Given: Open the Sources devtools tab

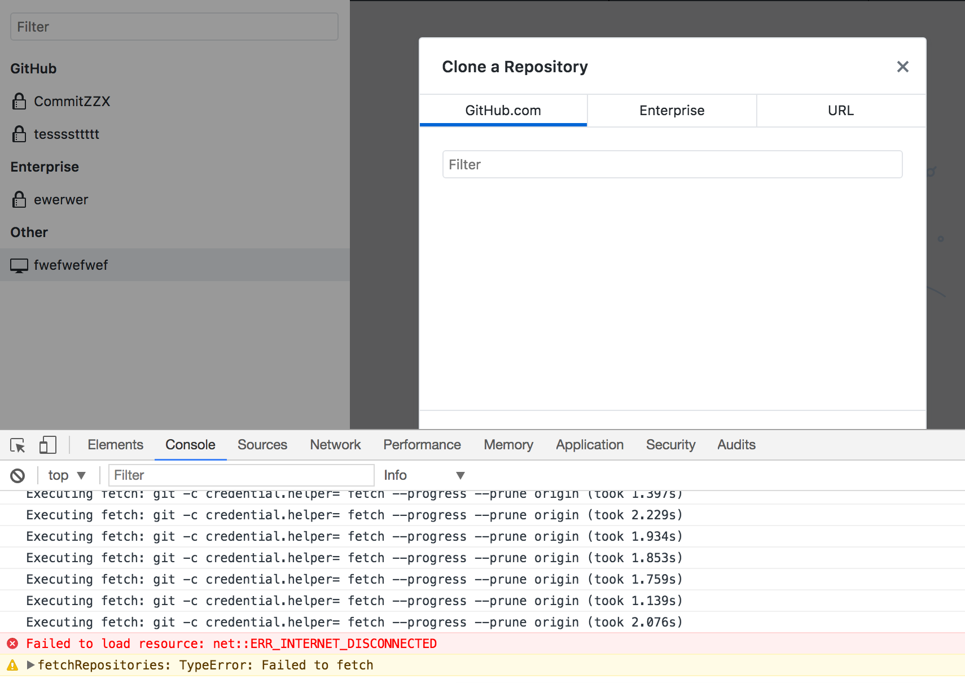Looking at the screenshot, I should (x=262, y=445).
